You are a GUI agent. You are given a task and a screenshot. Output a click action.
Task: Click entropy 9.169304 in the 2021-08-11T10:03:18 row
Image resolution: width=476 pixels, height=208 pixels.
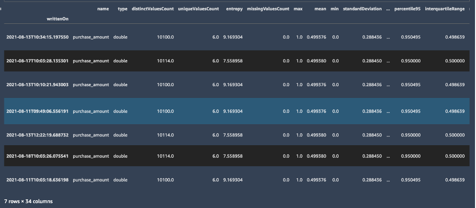click(233, 180)
